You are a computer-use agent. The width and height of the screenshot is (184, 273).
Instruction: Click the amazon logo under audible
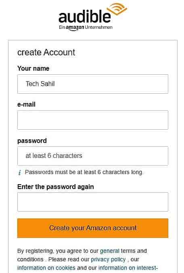[75, 28]
